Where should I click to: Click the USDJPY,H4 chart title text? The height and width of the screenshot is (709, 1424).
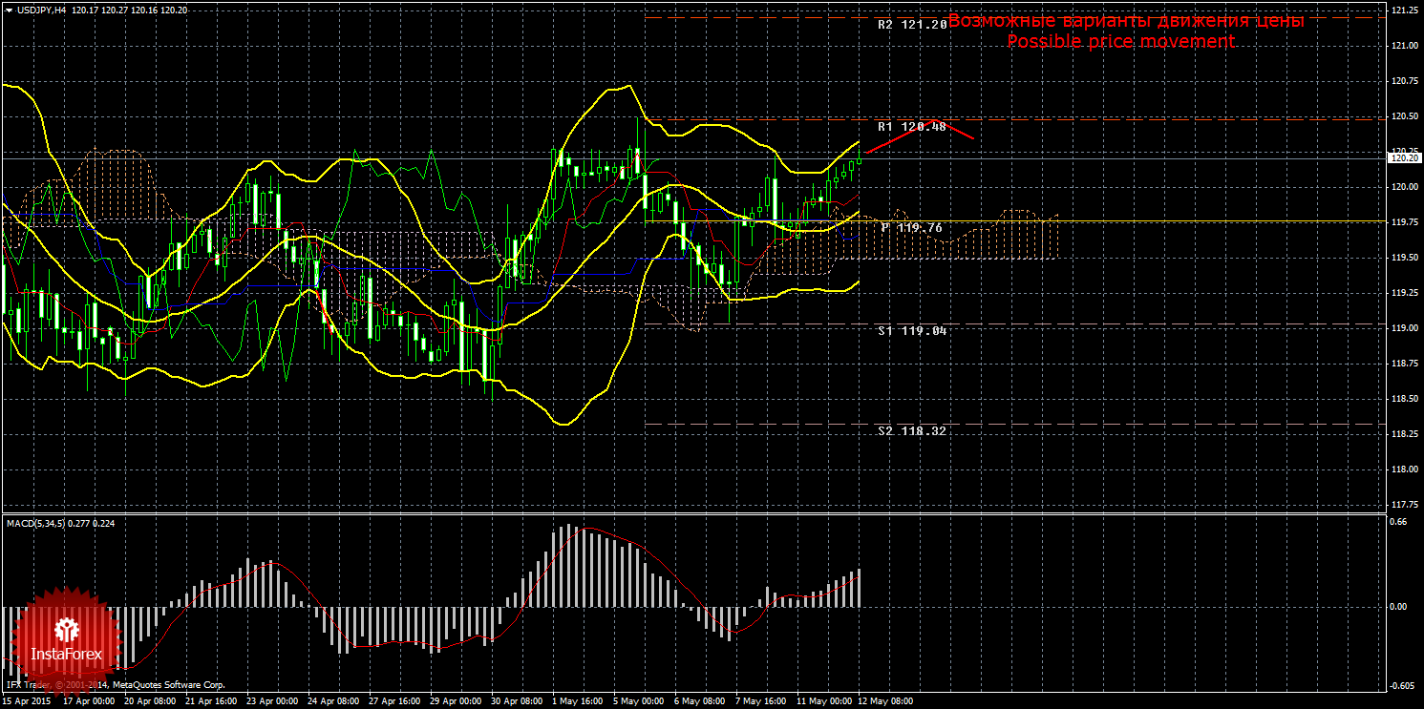pos(42,10)
